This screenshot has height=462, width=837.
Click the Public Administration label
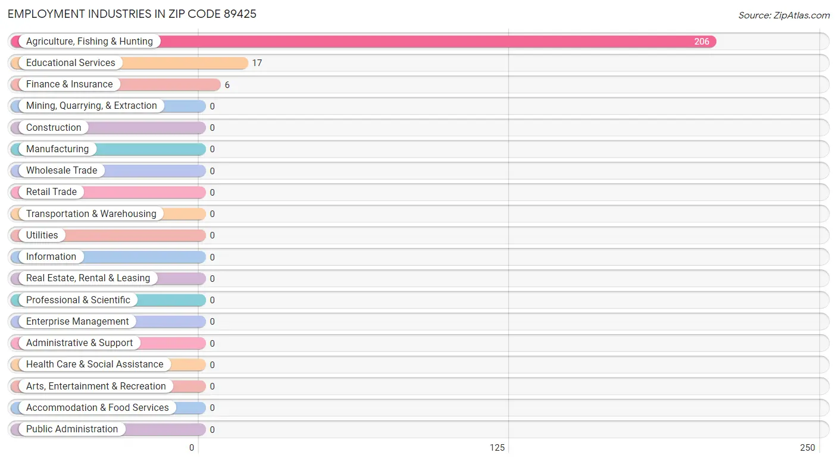click(x=72, y=429)
